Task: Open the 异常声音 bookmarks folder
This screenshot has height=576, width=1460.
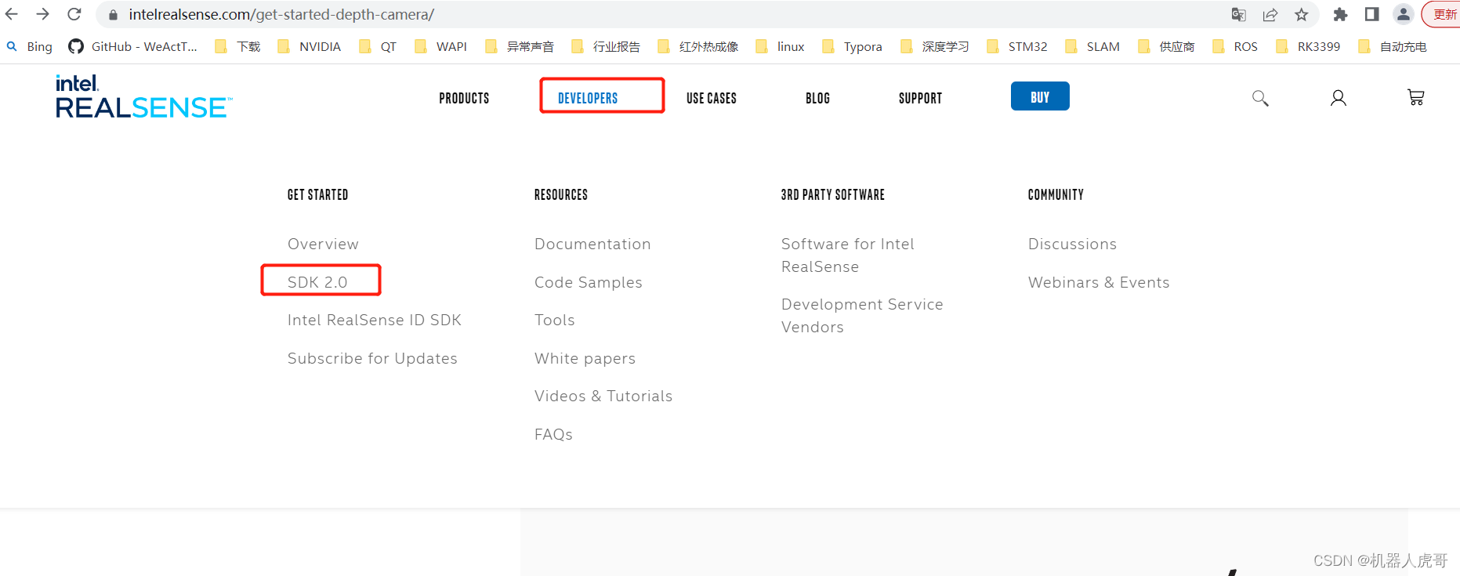Action: click(520, 46)
